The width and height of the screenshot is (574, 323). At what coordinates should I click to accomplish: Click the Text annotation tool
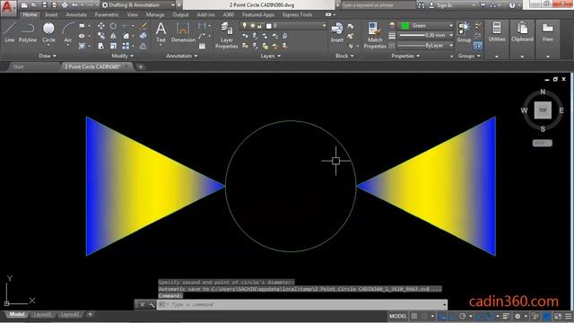161,32
